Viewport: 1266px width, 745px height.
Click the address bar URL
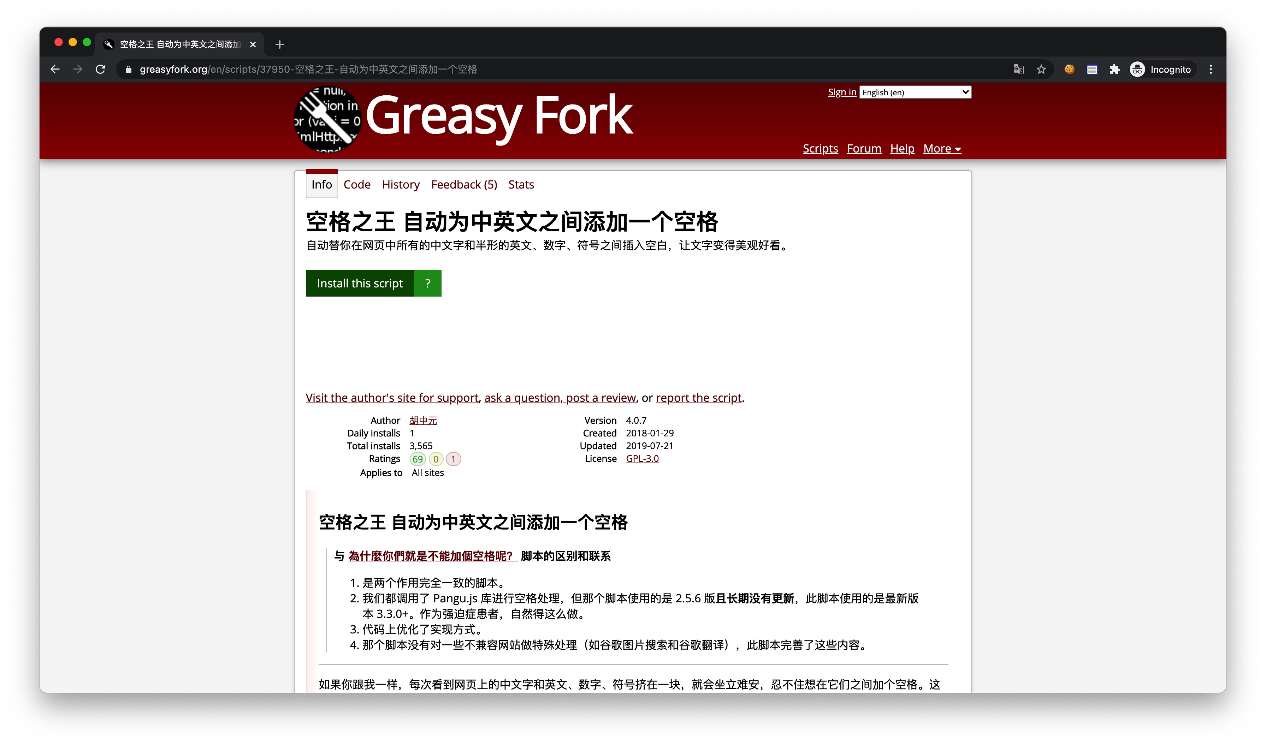(308, 69)
